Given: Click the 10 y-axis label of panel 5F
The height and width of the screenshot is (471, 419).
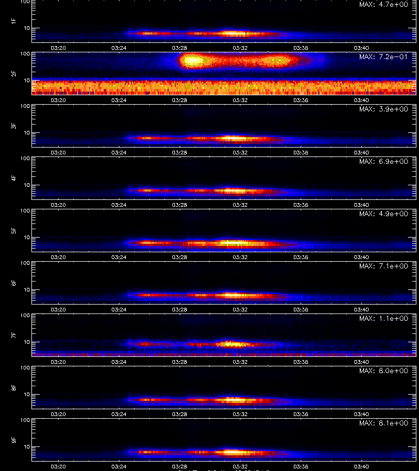Looking at the screenshot, I should tap(27, 237).
